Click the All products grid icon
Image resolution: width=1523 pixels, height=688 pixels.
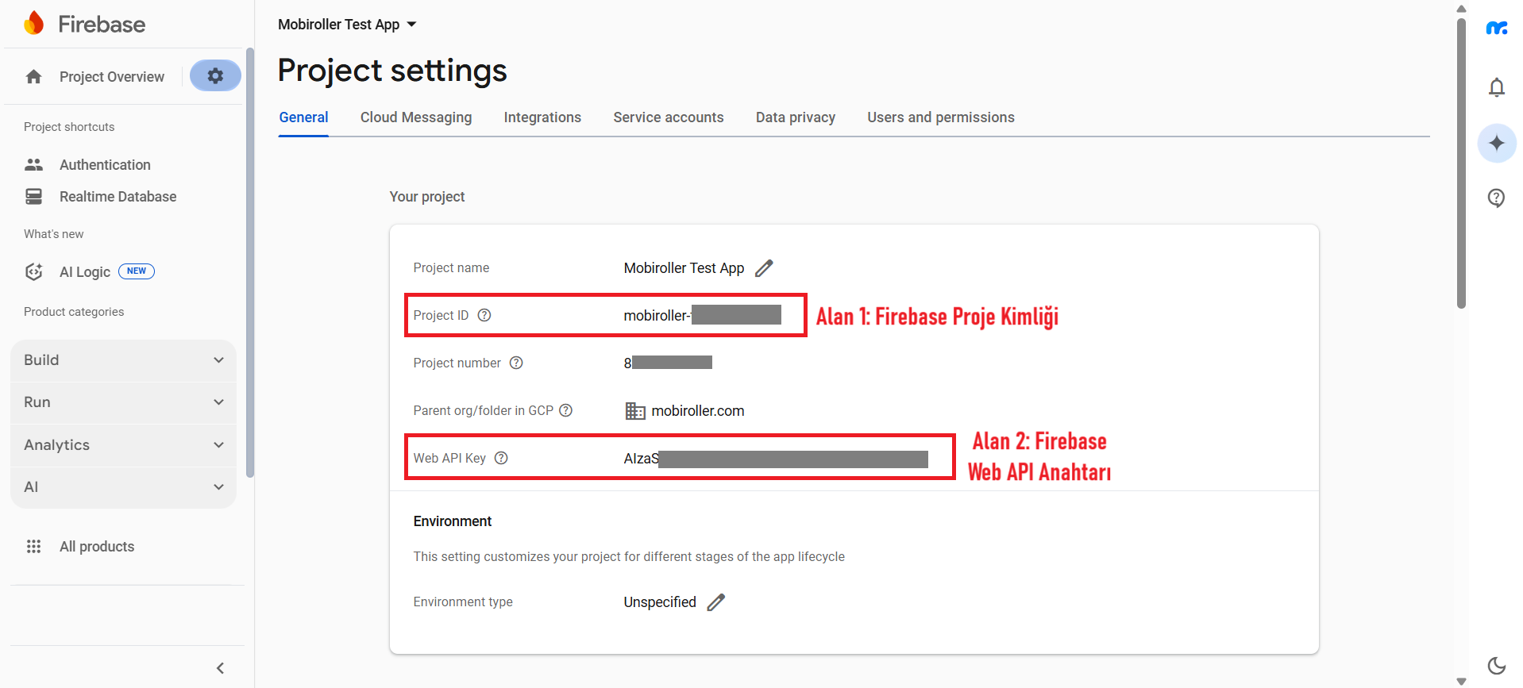coord(33,546)
